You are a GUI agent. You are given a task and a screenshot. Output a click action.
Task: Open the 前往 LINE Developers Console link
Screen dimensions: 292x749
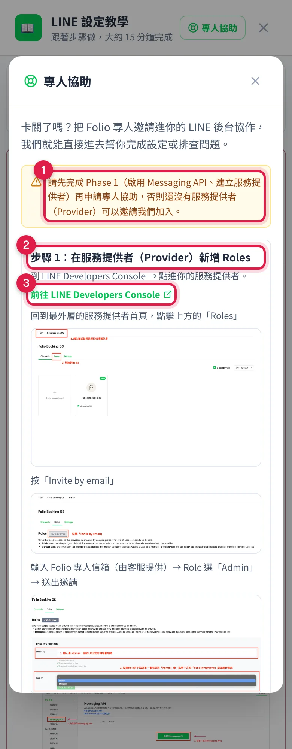[101, 295]
